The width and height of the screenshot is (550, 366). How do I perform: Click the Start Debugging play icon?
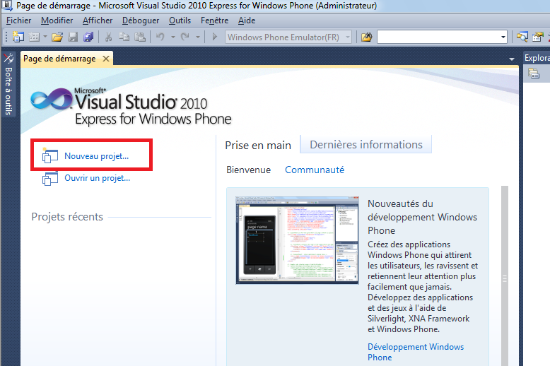coord(215,37)
